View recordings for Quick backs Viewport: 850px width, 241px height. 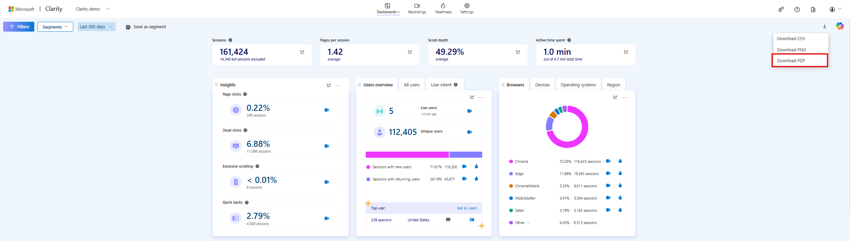327,218
